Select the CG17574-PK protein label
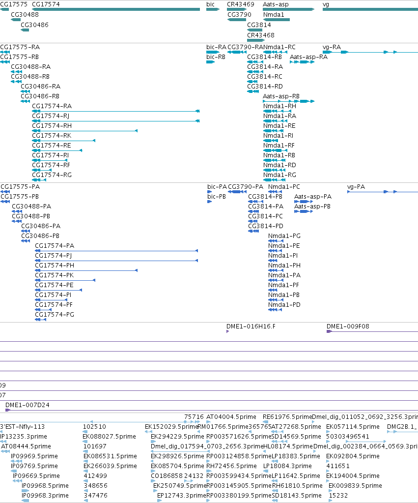The width and height of the screenshot is (418, 503). pos(54,275)
